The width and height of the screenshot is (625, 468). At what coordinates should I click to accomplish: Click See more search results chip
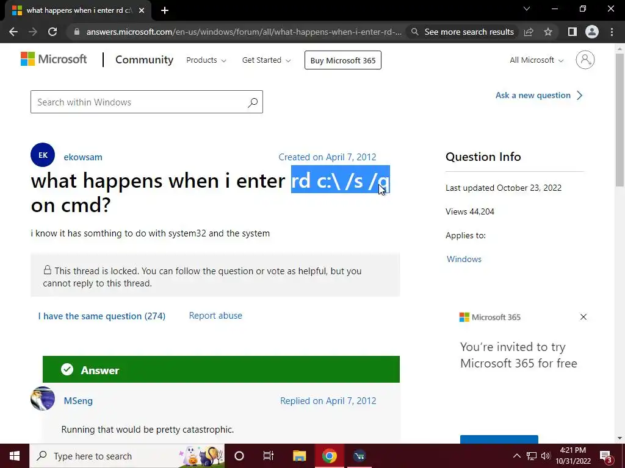[463, 32]
